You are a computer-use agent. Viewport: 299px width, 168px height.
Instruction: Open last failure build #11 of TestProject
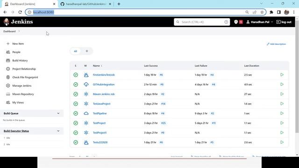(x=214, y=123)
